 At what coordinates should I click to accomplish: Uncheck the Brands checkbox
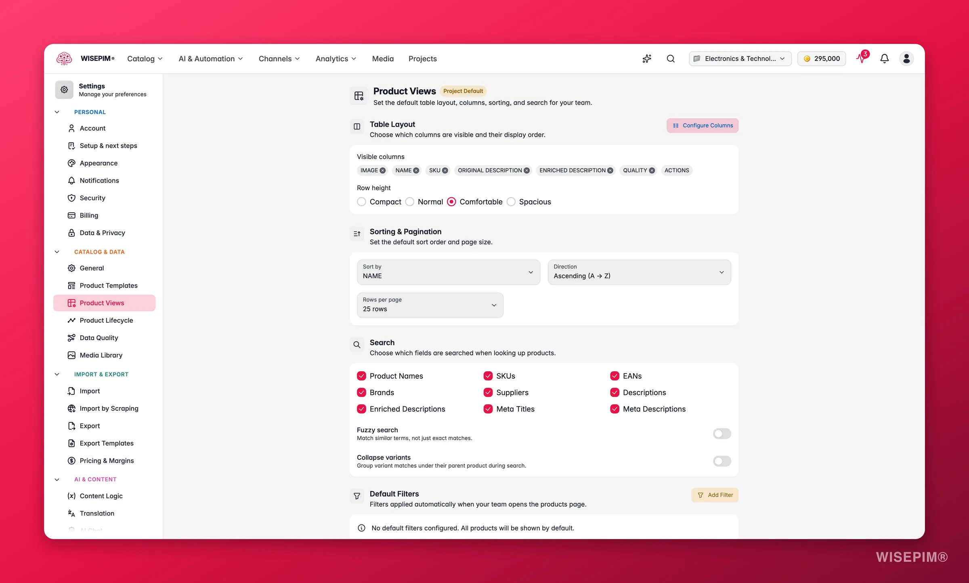point(361,393)
